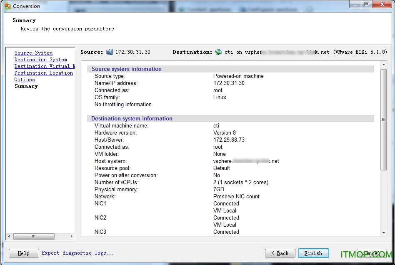Open the Source System step
The width and height of the screenshot is (395, 265).
pyautogui.click(x=33, y=53)
